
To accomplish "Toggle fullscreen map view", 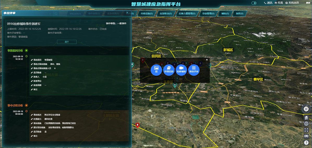I will [x=306, y=130].
